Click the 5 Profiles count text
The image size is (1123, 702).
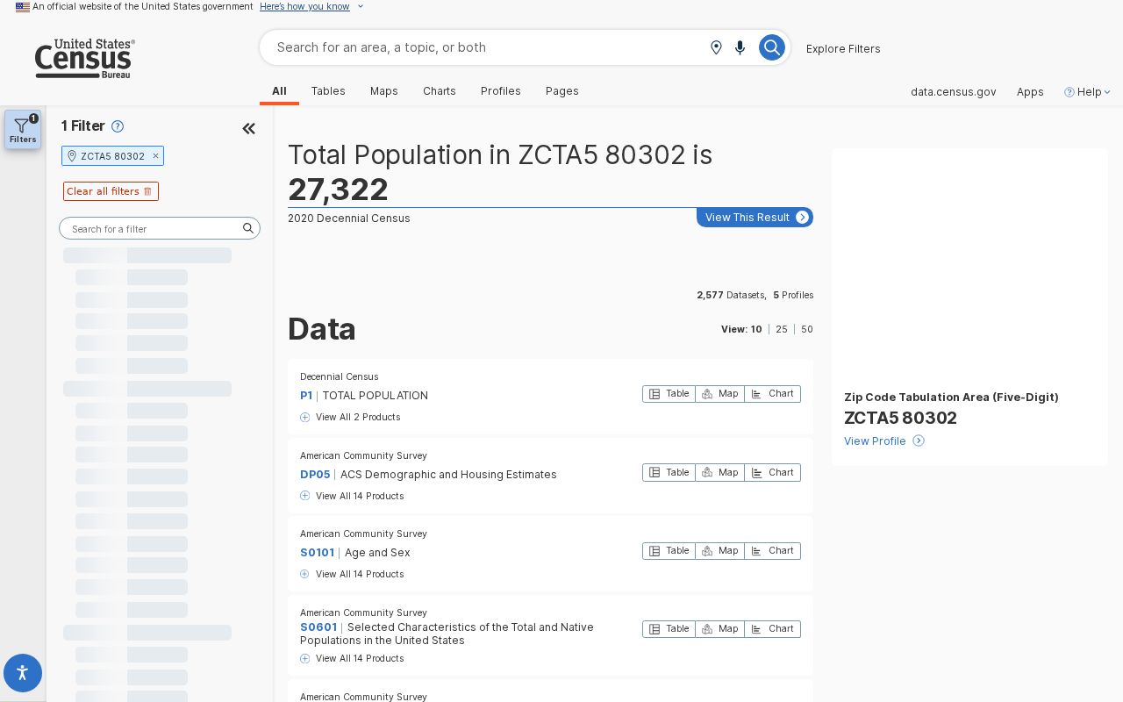[793, 295]
